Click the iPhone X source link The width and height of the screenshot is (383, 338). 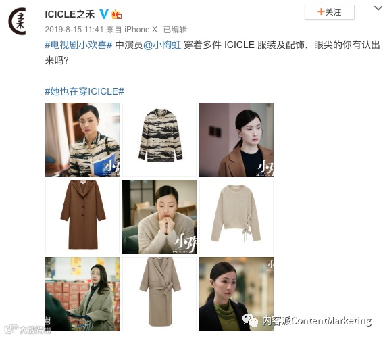[x=141, y=30]
